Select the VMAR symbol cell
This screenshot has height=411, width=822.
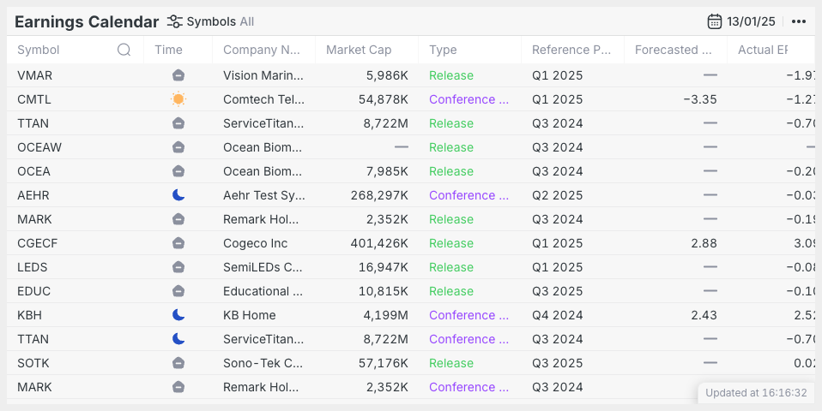[x=34, y=75]
